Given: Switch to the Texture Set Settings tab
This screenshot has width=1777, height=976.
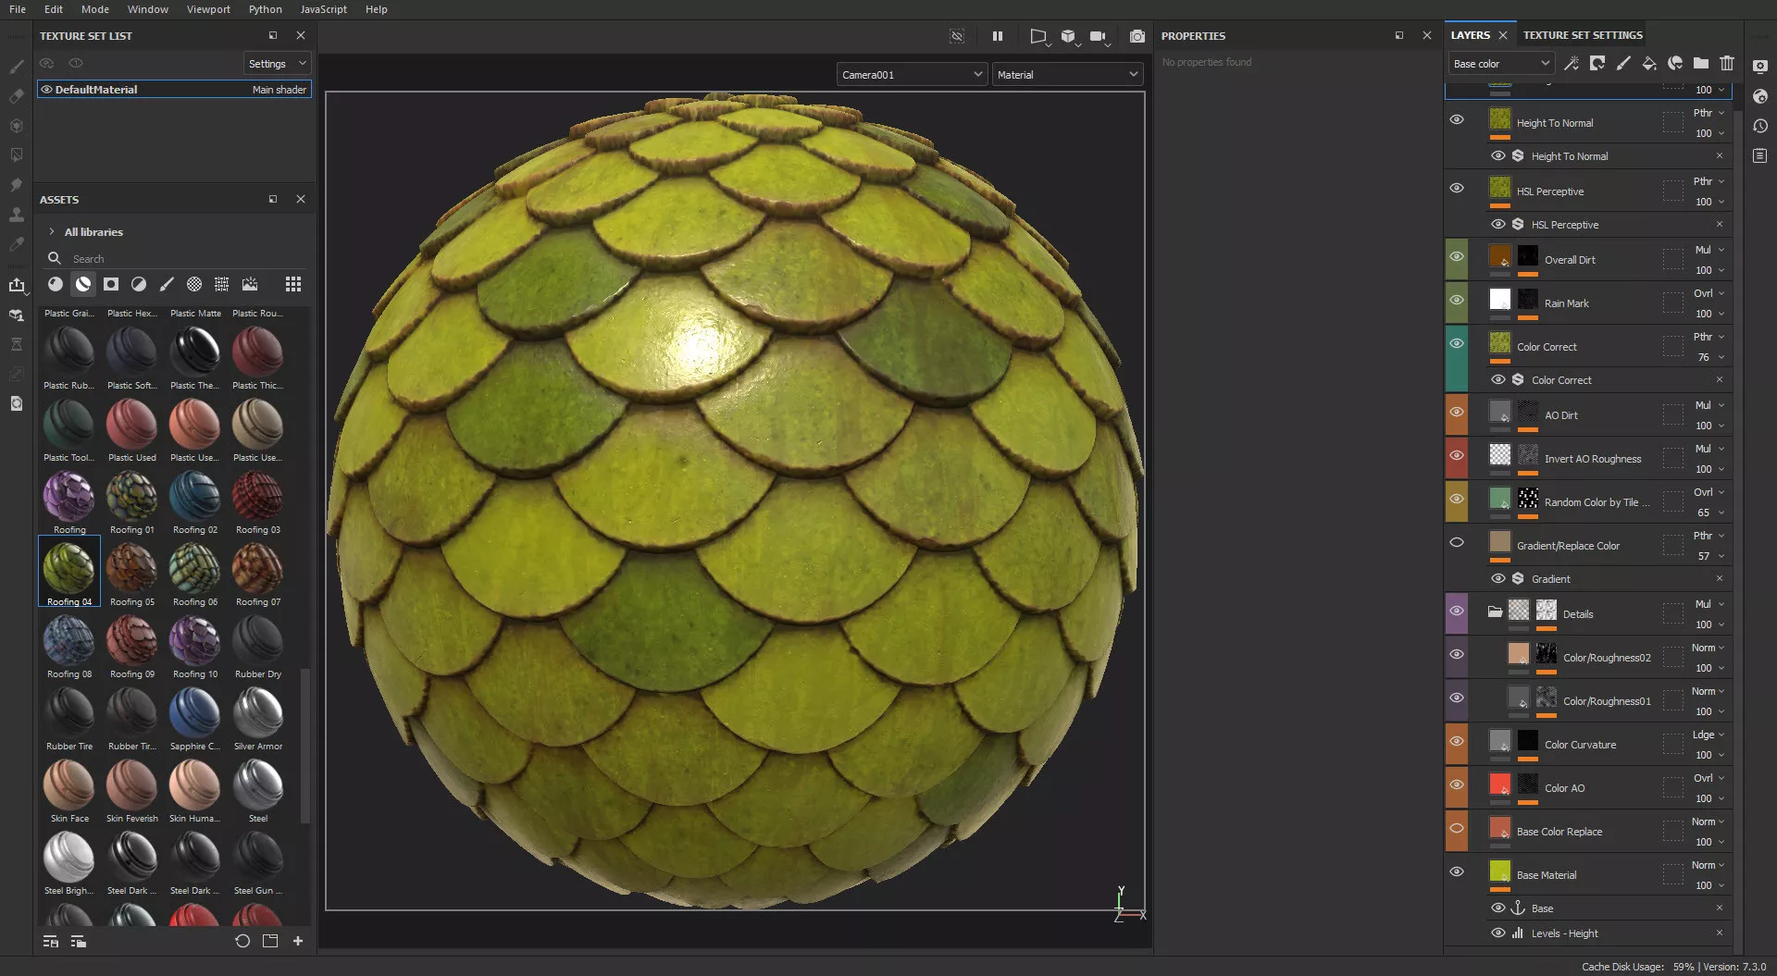Looking at the screenshot, I should pos(1582,35).
